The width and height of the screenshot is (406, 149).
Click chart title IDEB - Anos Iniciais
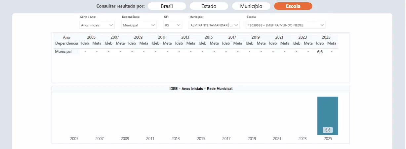(201, 89)
